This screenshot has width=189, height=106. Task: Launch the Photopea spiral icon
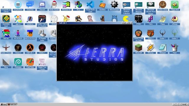click(x=18, y=63)
